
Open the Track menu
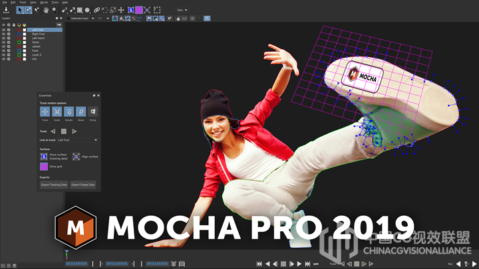coord(23,2)
